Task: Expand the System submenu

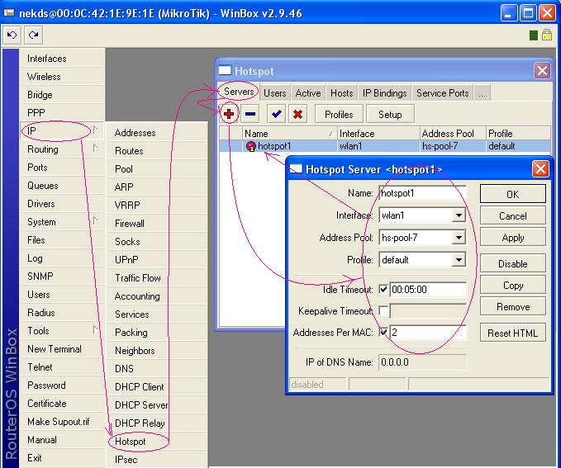Action: click(x=61, y=222)
